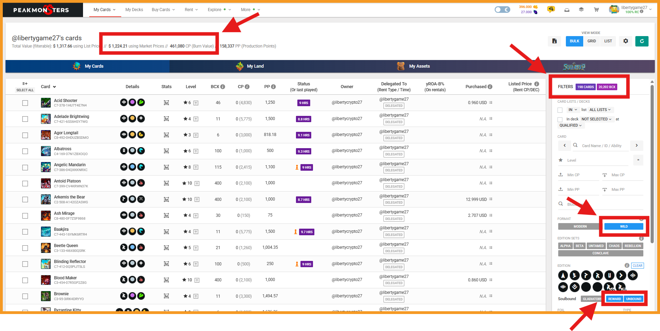The height and width of the screenshot is (331, 660).
Task: Open price menu icon for Arkemis the Bear
Action: [491, 199]
